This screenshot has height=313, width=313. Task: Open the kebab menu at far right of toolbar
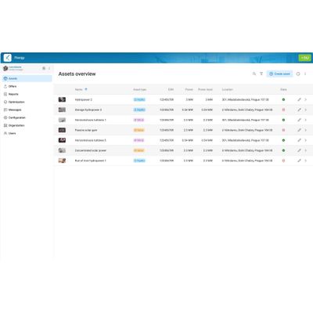305,74
